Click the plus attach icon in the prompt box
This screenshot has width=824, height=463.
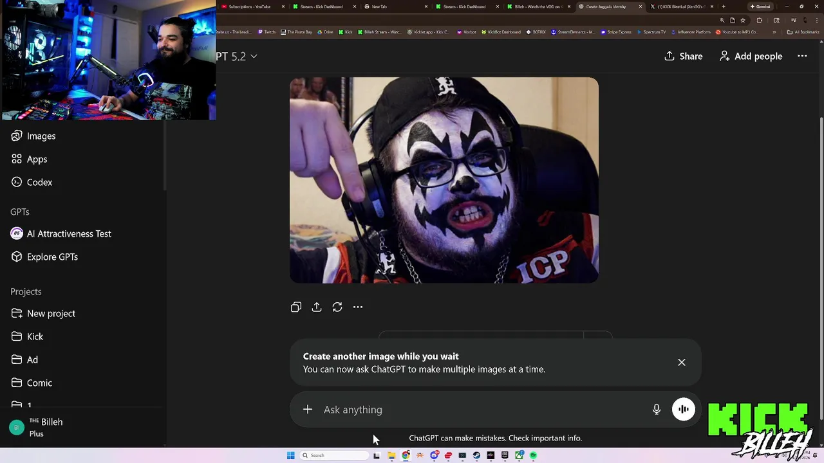tap(308, 410)
